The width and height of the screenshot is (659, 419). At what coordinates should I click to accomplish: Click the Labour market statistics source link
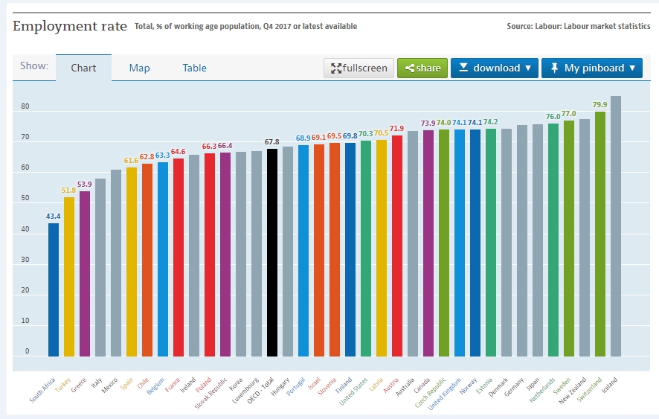click(607, 26)
